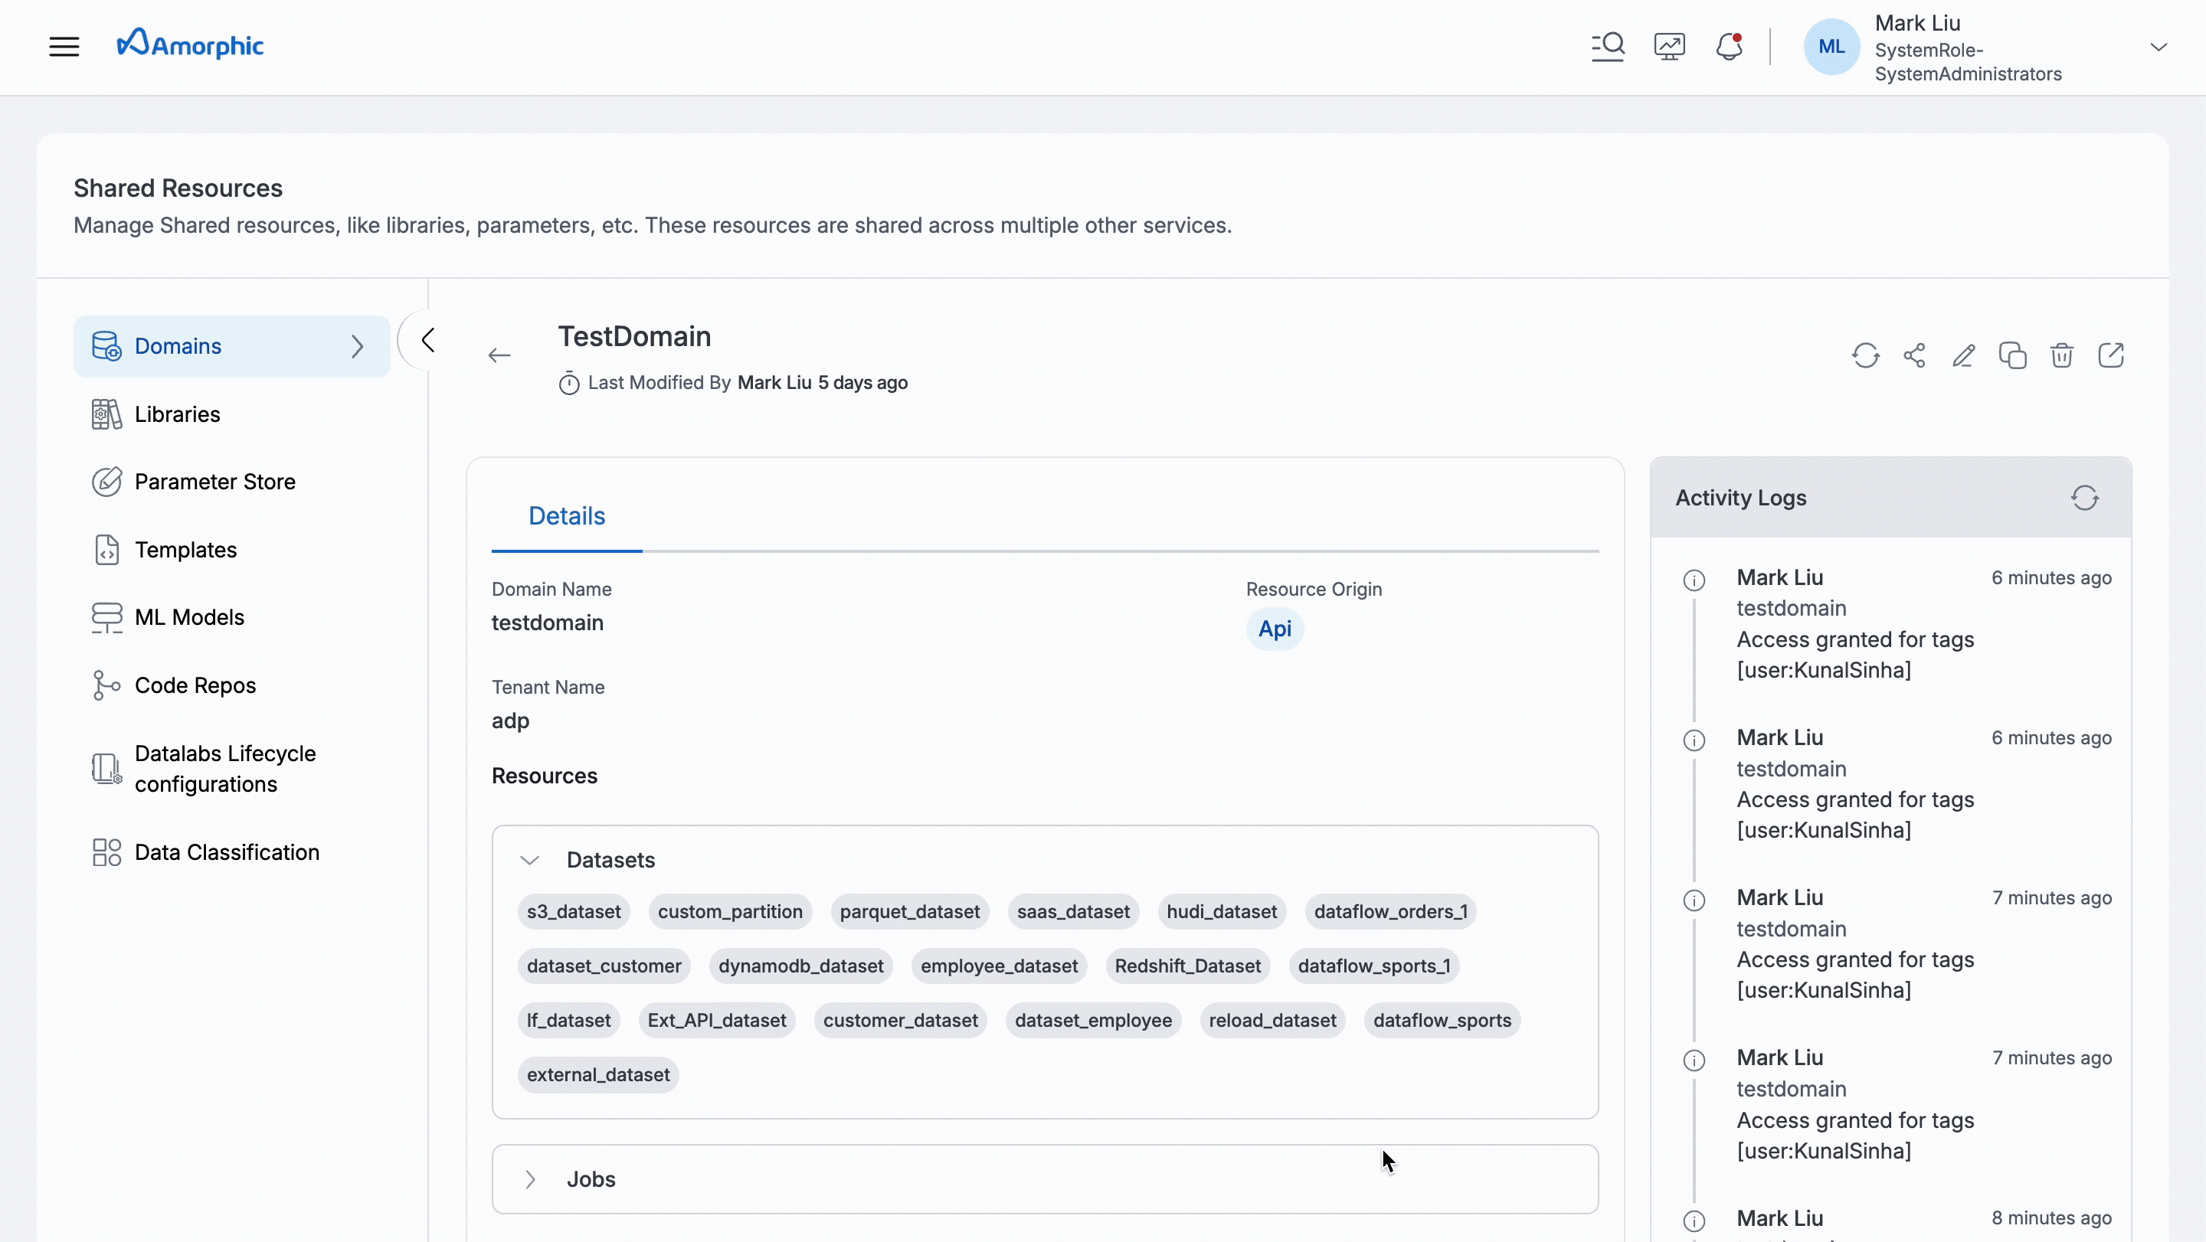Collapse the Datasets section
Screen dimensions: 2206x1242
pos(530,860)
